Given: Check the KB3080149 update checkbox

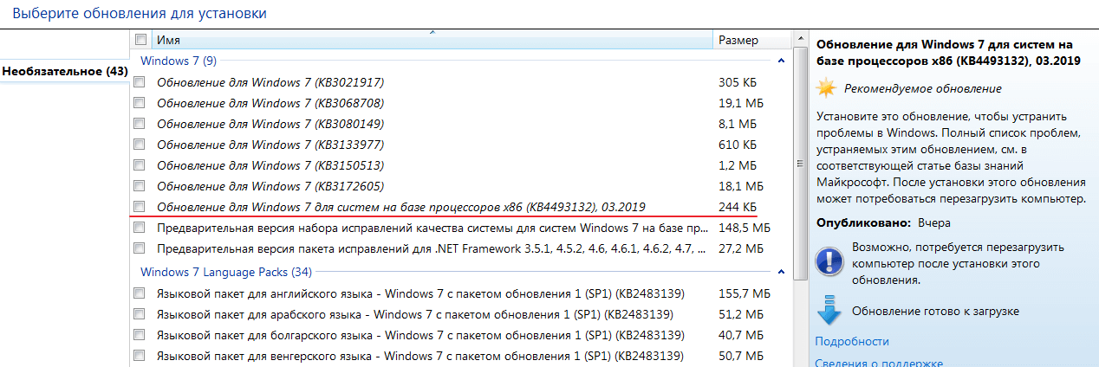Looking at the screenshot, I should coord(140,124).
